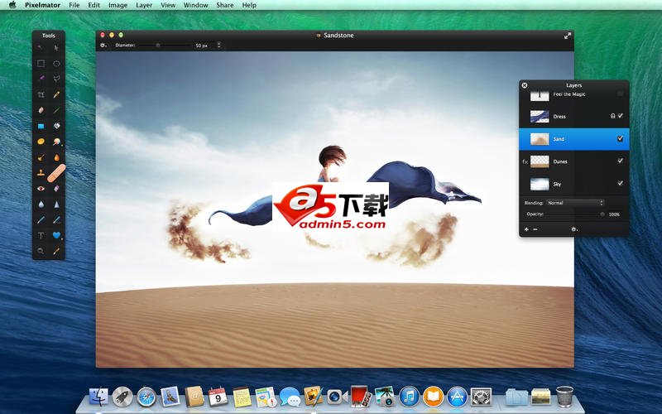Image resolution: width=662 pixels, height=414 pixels.
Task: Click the 100% opacity value
Action: tap(614, 214)
